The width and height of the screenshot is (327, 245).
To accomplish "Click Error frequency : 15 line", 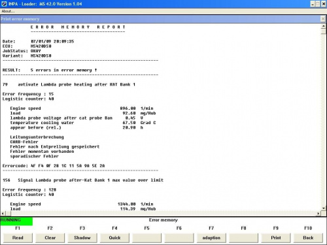I will pyautogui.click(x=28, y=94).
